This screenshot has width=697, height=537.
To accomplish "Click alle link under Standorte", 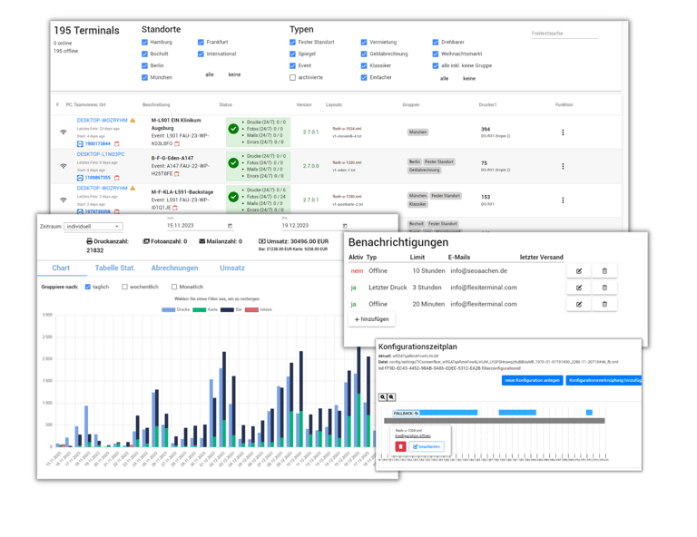I will [210, 74].
